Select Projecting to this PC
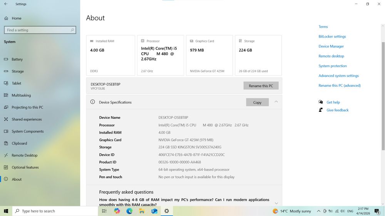This screenshot has width=385, height=216. tap(27, 107)
